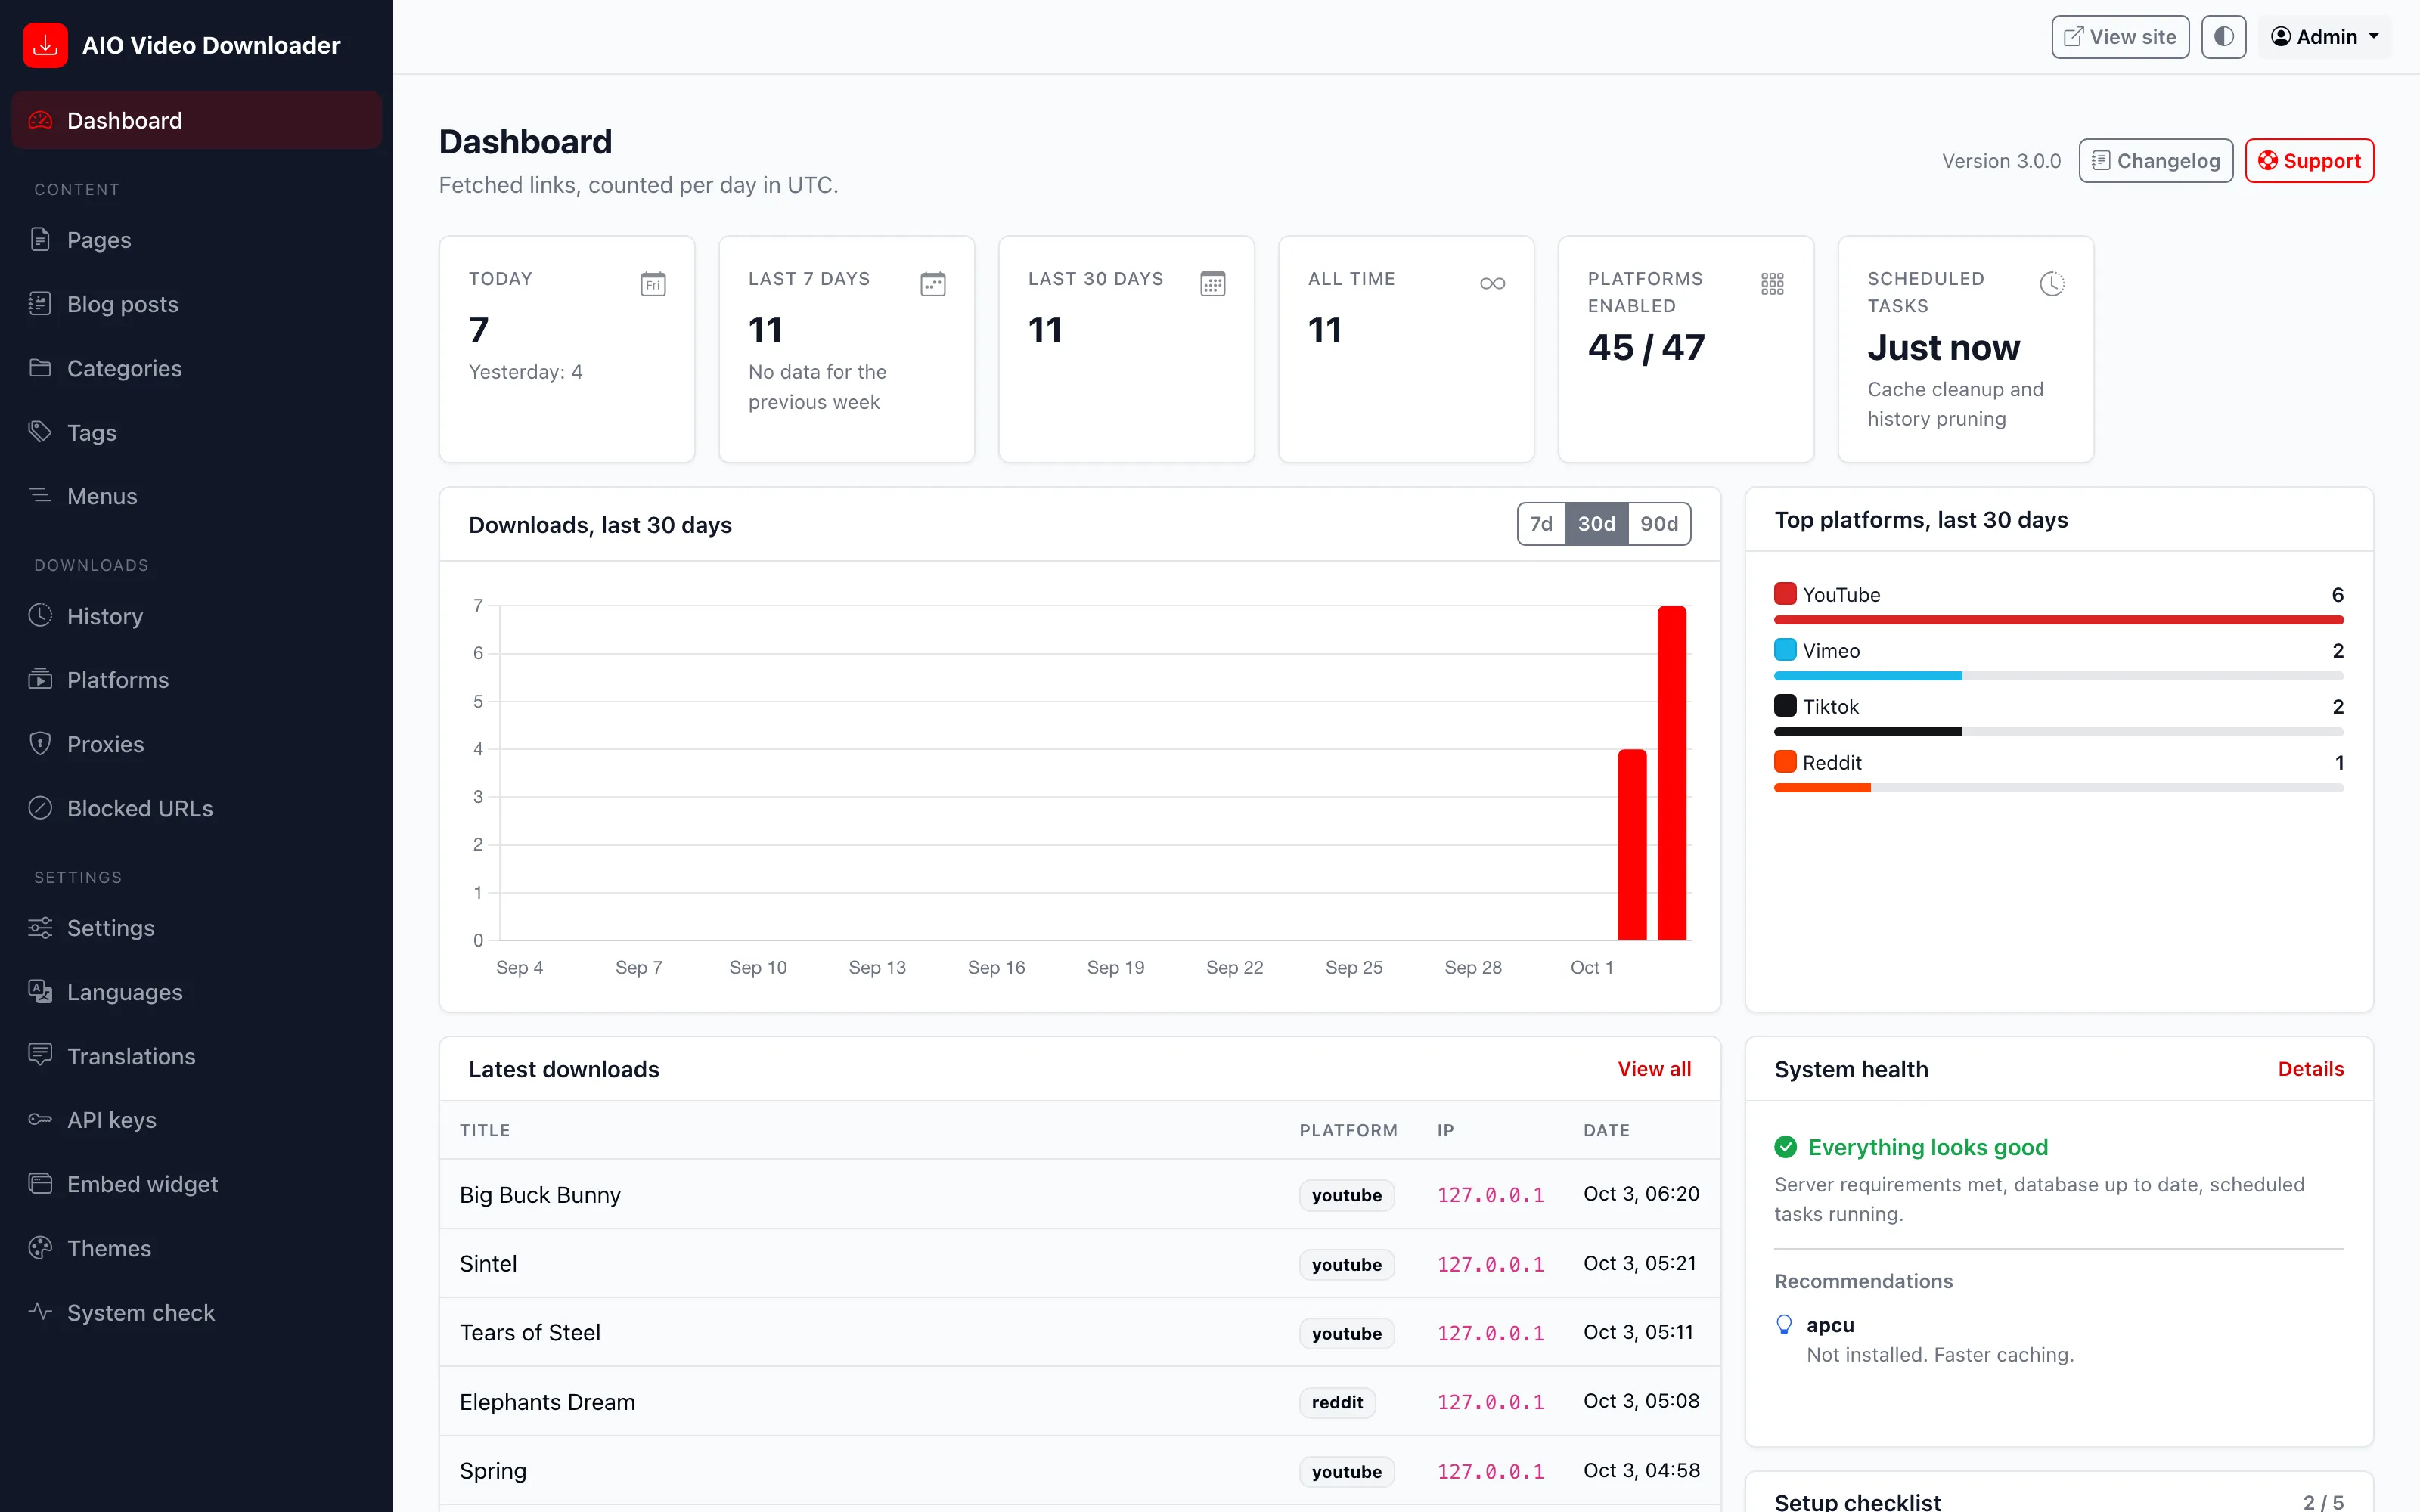Image resolution: width=2420 pixels, height=1512 pixels.
Task: Open Blog posts in the sidebar
Action: tap(196, 304)
